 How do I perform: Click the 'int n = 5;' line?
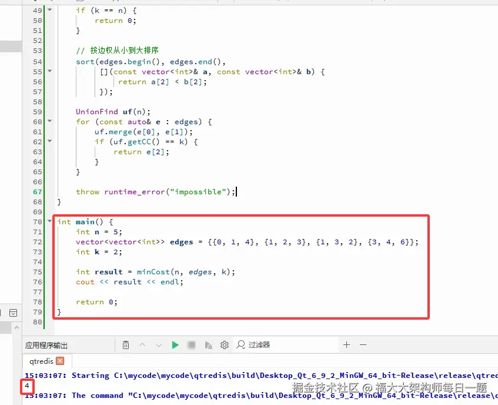point(99,232)
